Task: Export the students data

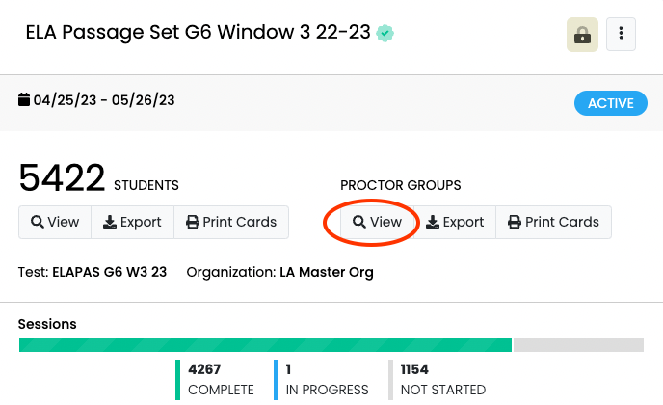Action: (132, 222)
